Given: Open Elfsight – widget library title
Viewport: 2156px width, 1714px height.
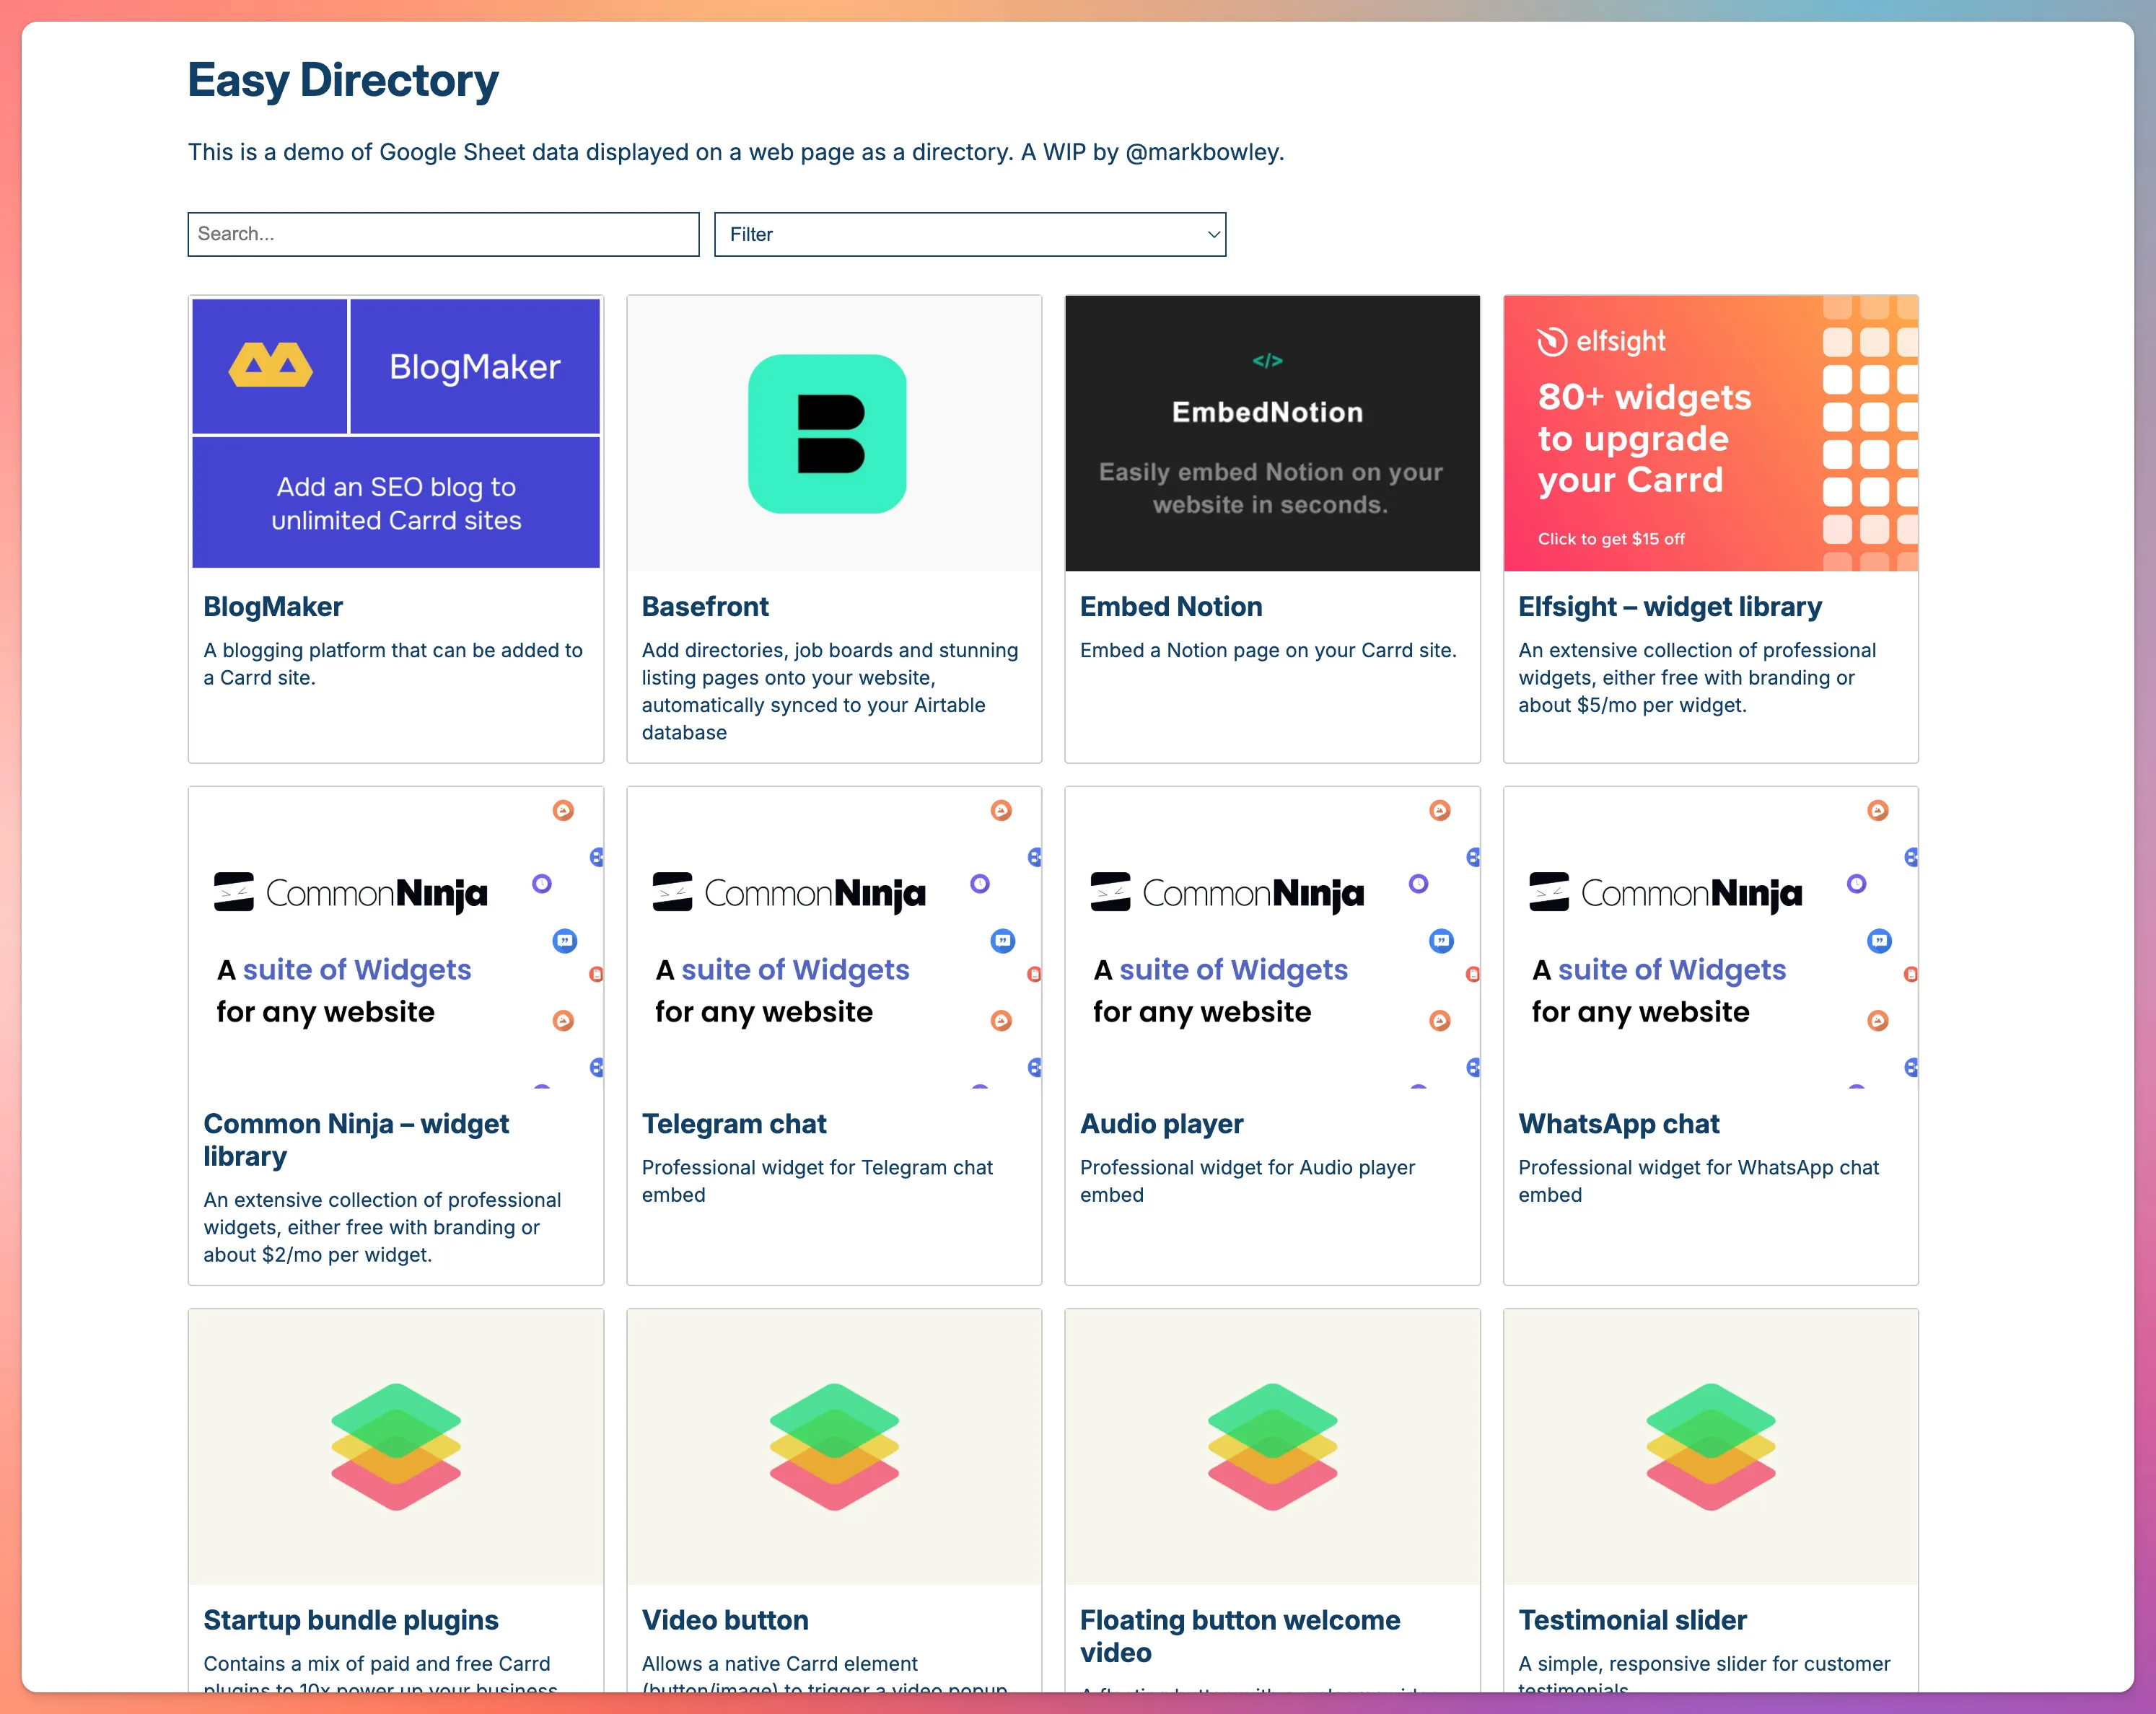Looking at the screenshot, I should point(1669,606).
